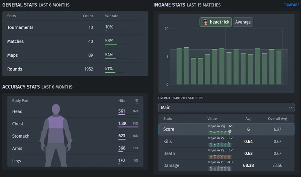Open the Main statistics dropdown

click(226, 108)
